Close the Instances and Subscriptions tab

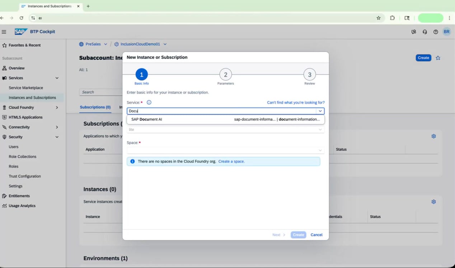coord(78,6)
